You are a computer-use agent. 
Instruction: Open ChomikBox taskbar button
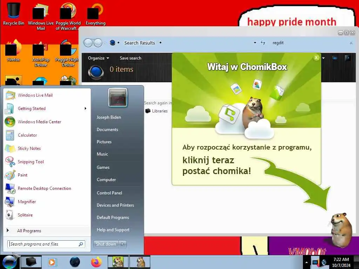[118, 262]
